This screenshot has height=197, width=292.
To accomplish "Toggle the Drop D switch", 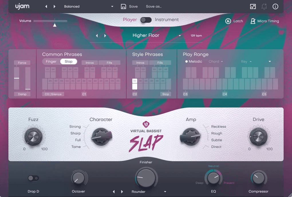I will [33, 178].
